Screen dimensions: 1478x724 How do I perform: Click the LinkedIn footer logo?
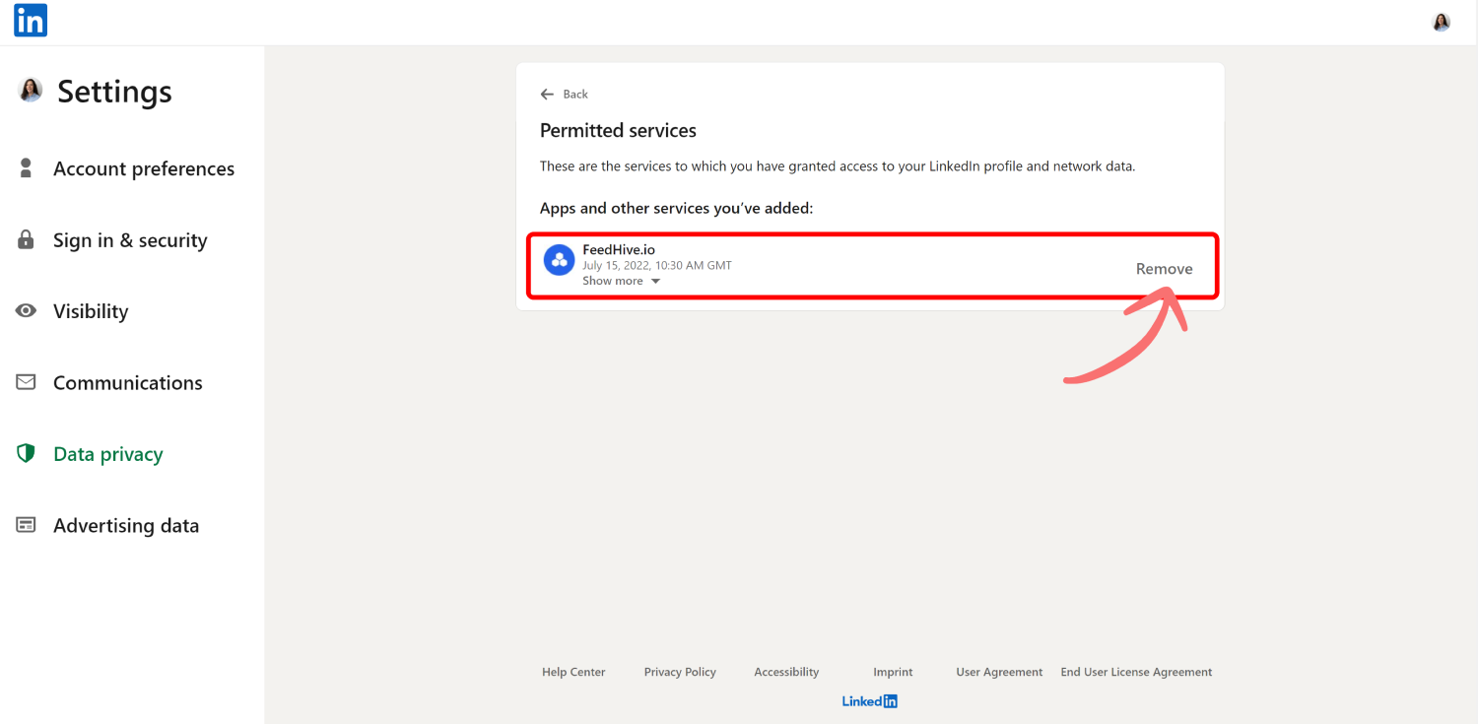click(869, 701)
